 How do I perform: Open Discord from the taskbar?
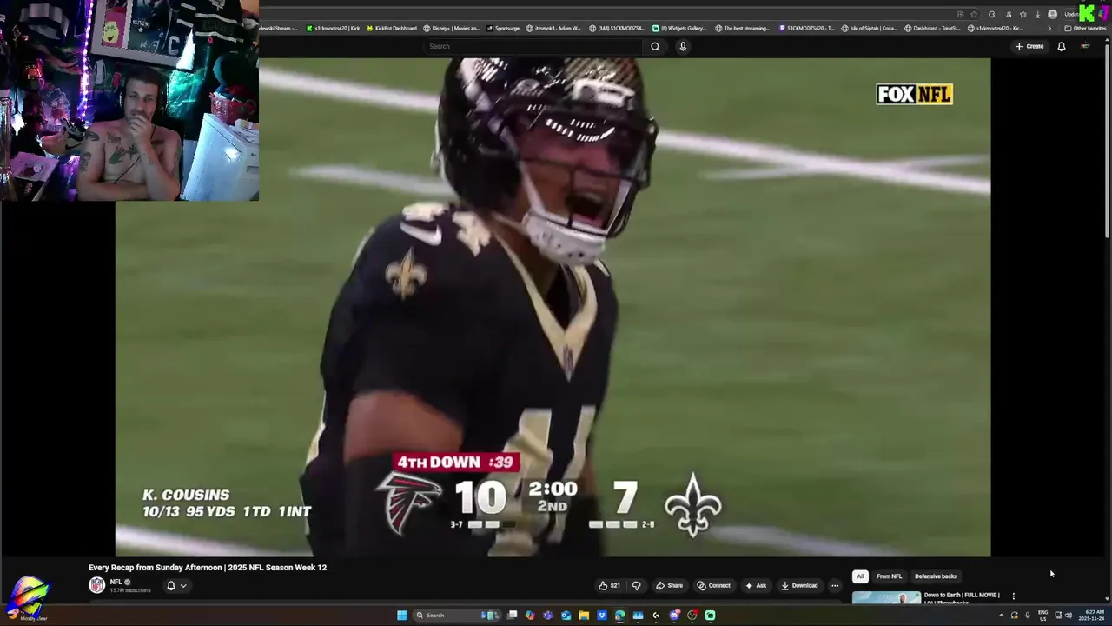click(x=674, y=616)
